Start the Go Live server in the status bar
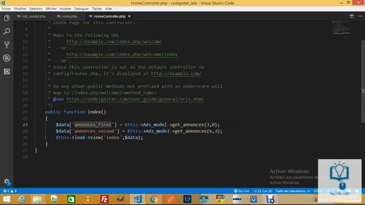This screenshot has height=205, width=365. [x=241, y=191]
